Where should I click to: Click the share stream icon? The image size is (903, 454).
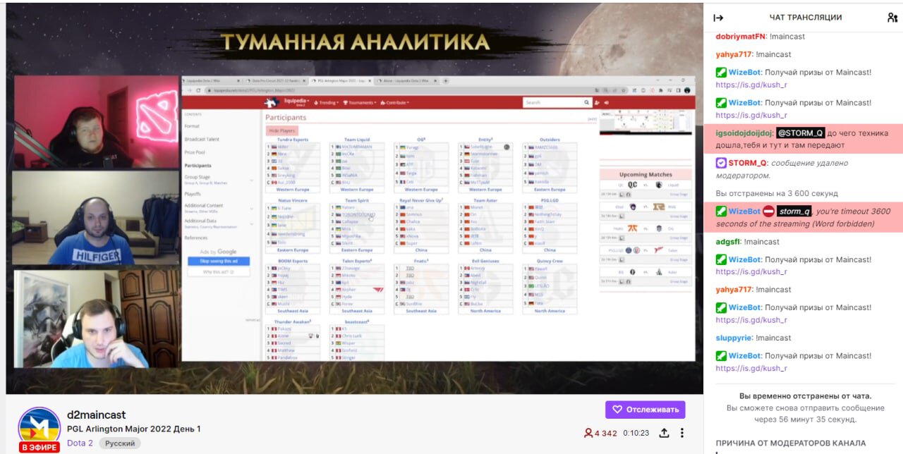(664, 433)
